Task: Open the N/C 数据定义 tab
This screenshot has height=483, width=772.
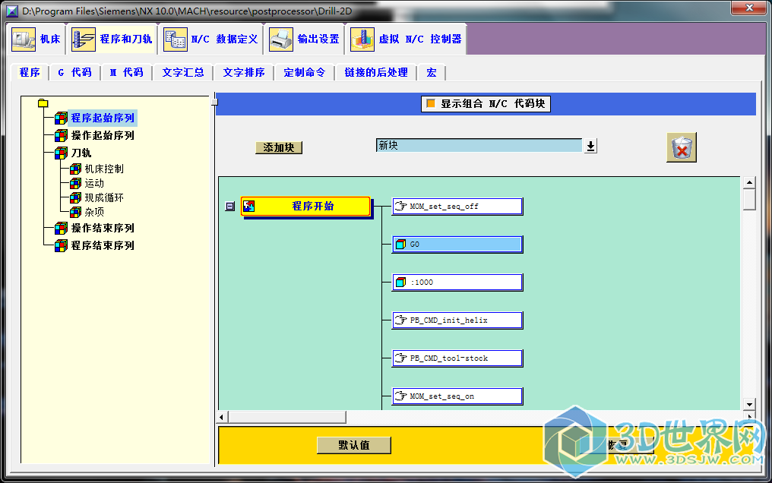Action: pyautogui.click(x=210, y=39)
